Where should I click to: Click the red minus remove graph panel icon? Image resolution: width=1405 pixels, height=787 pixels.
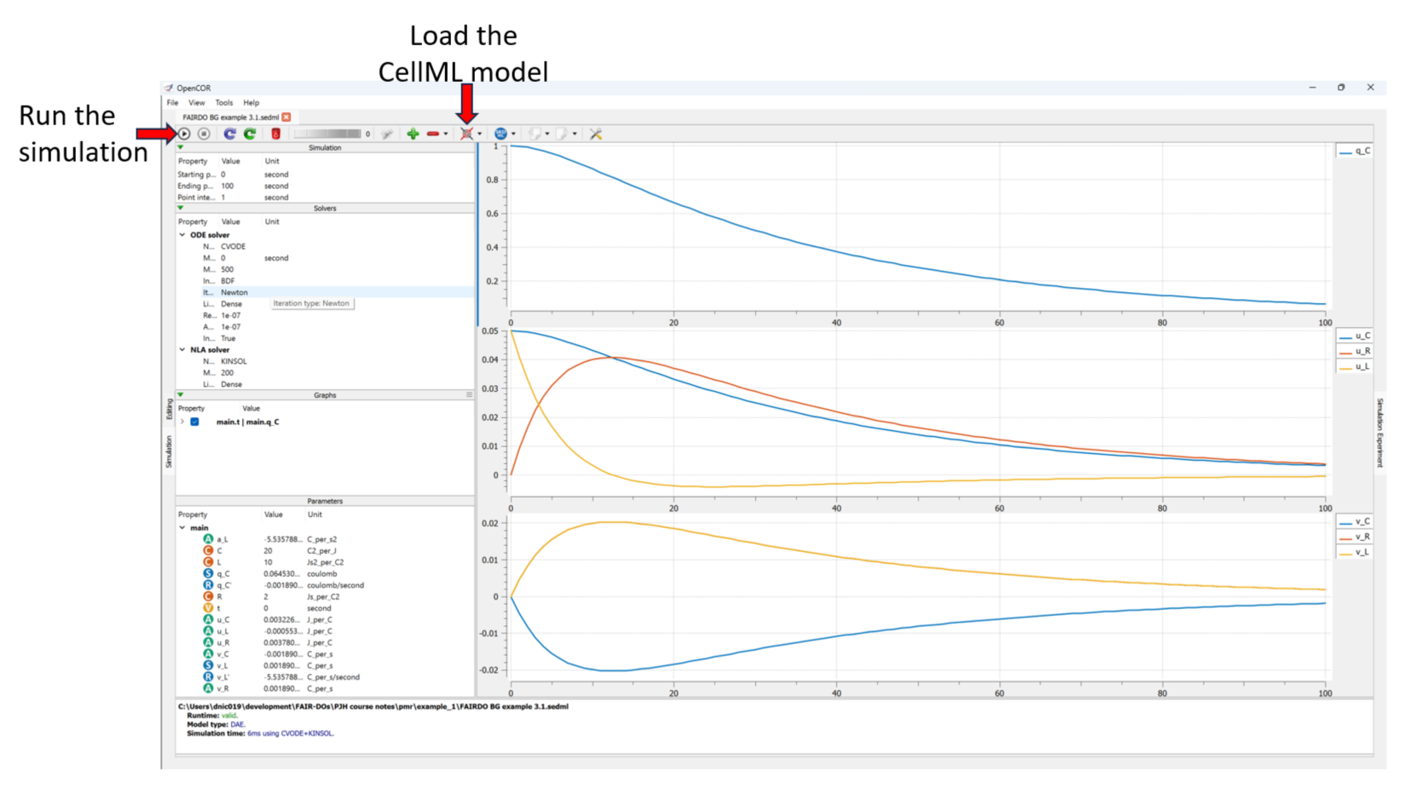pyautogui.click(x=433, y=134)
